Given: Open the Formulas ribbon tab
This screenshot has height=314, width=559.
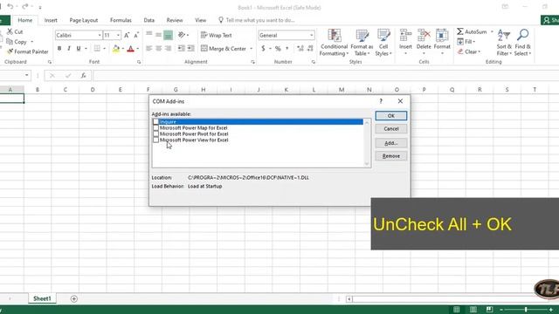Looking at the screenshot, I should point(121,20).
